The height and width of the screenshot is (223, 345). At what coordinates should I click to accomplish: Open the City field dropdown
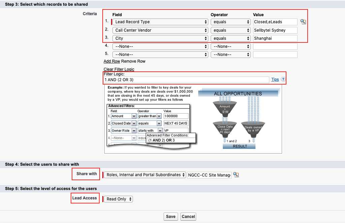160,38
